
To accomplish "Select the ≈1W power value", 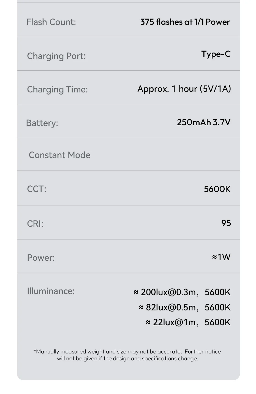I will (x=221, y=257).
